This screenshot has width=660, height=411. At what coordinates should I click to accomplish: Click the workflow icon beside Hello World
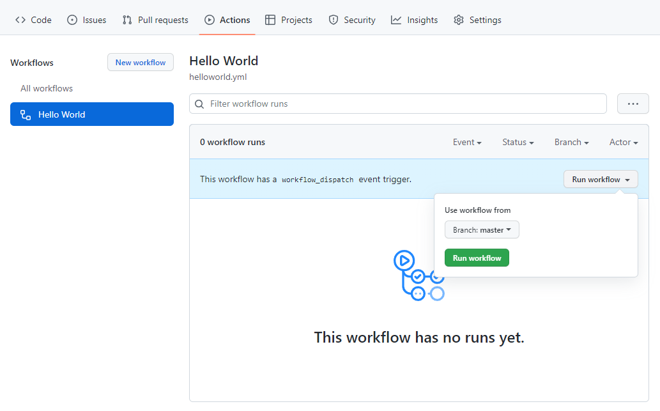point(26,114)
